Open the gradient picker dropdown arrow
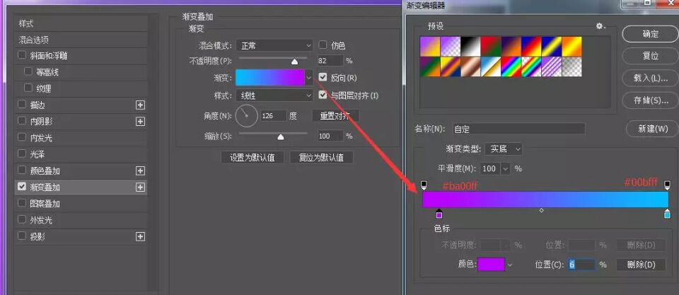 309,78
